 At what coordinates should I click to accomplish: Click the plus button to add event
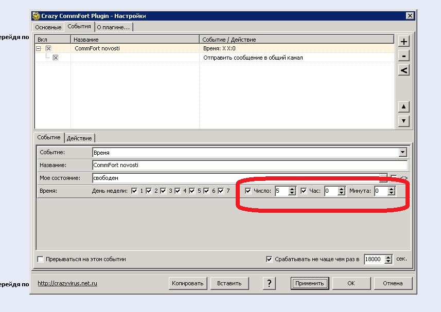404,42
